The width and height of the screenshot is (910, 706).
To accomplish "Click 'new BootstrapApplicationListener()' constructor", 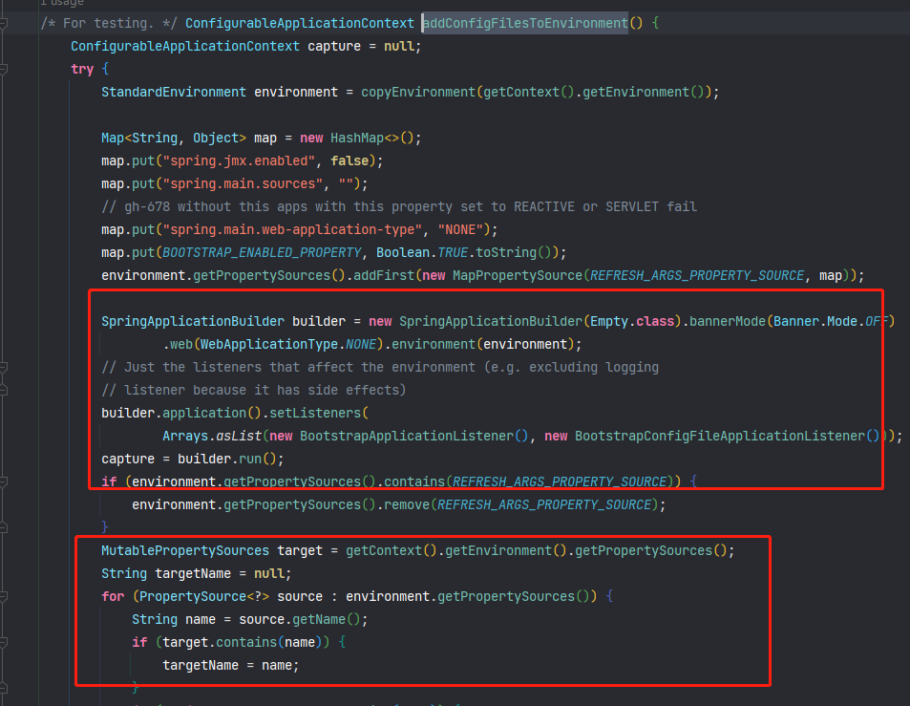I will 399,436.
